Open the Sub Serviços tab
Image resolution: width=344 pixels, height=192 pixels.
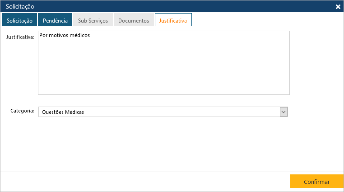[x=93, y=20]
